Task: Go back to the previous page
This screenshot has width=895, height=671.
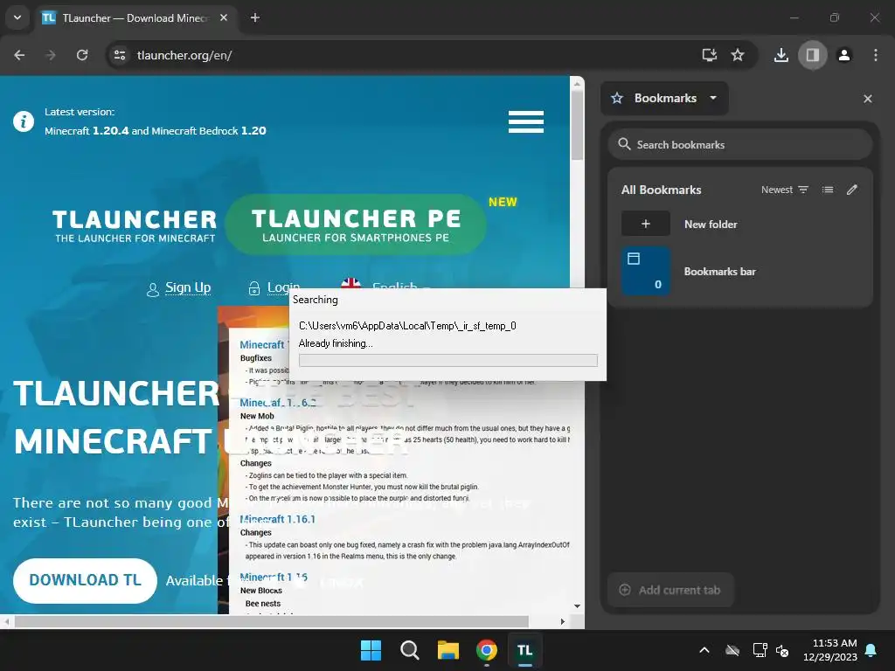Action: (19, 55)
